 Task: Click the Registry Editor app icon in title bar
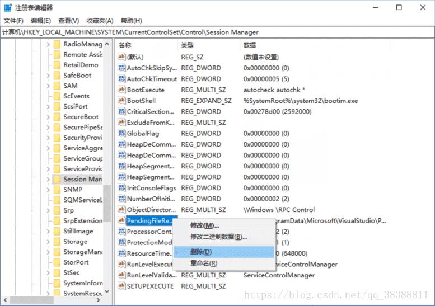pos(8,7)
